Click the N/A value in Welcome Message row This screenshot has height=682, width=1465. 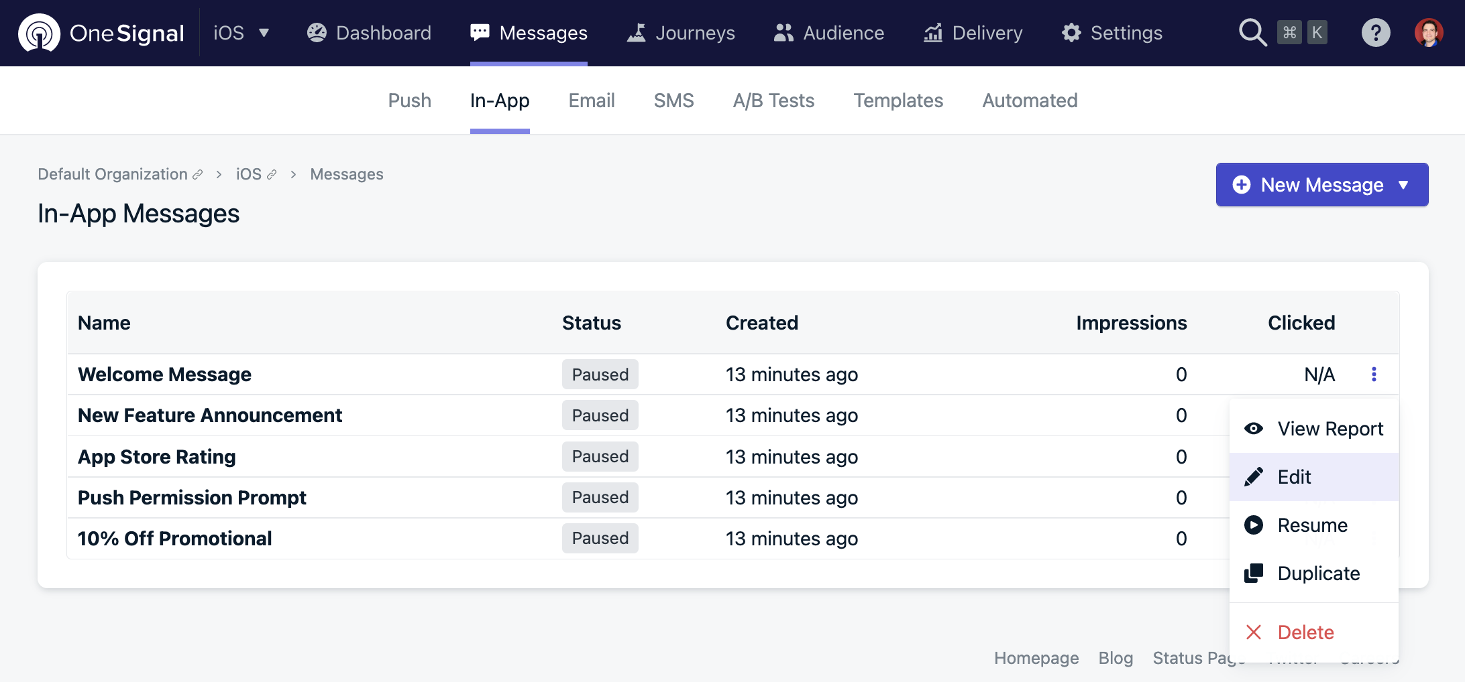click(x=1319, y=374)
